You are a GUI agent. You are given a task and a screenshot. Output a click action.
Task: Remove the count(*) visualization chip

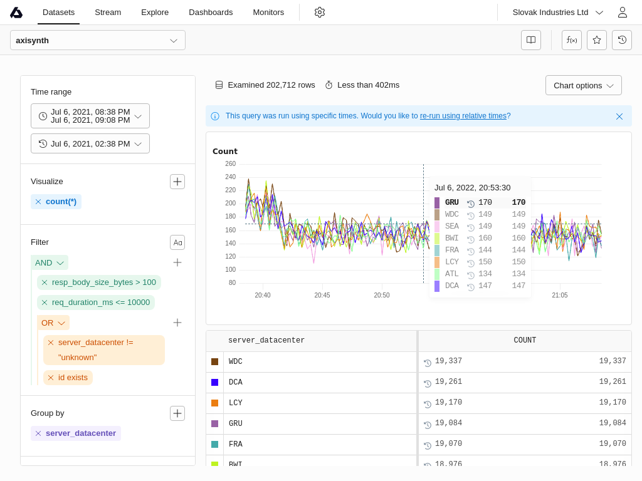click(38, 202)
